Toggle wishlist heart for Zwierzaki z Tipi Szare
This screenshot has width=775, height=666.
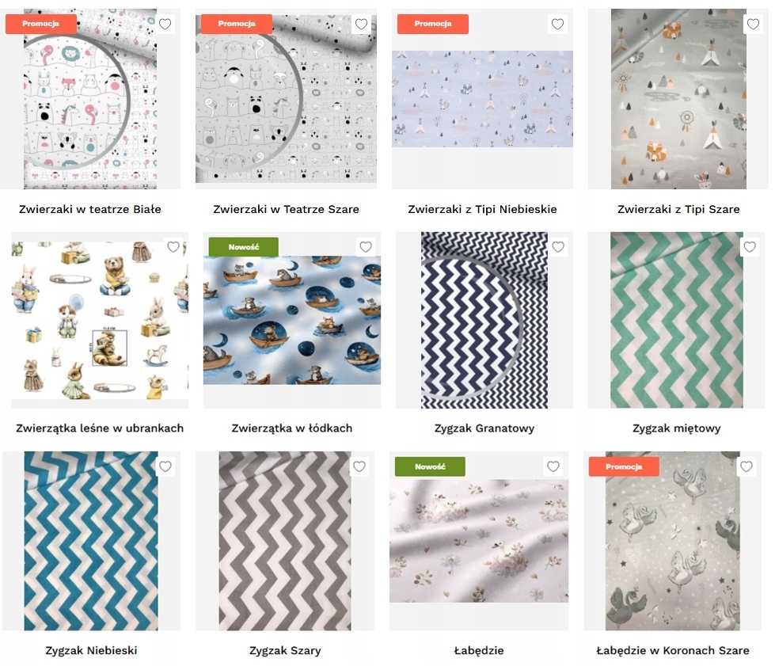click(x=754, y=24)
